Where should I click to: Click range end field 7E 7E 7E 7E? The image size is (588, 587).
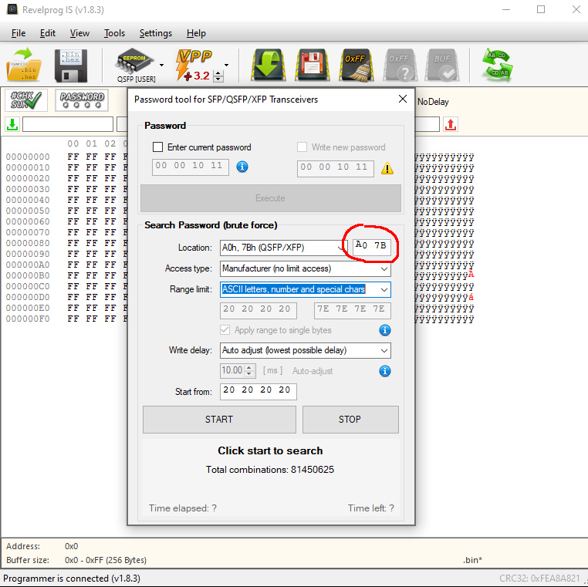[x=352, y=310]
